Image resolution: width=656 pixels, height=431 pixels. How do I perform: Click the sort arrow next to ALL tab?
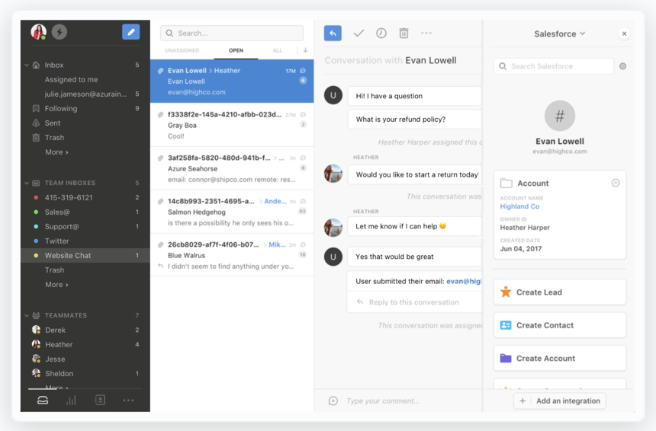(305, 50)
